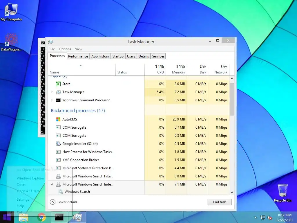Click the process list scrollbar thumb
Screen dimensions: 297x223
pyautogui.click(x=232, y=99)
